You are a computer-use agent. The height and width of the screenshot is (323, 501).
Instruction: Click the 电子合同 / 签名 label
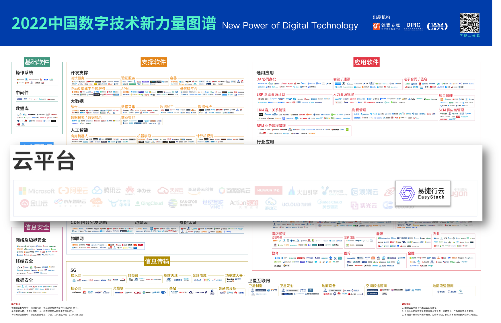coord(415,79)
